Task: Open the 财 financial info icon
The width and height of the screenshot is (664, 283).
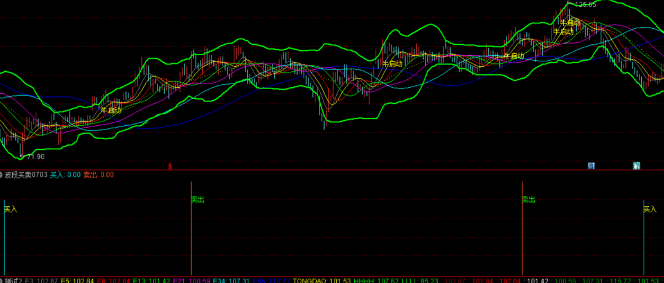Action: [591, 165]
